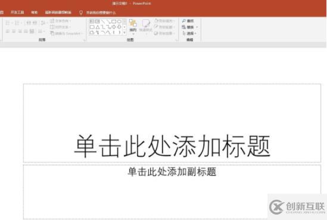
Task: Select the right brace shape
Action: (119, 32)
